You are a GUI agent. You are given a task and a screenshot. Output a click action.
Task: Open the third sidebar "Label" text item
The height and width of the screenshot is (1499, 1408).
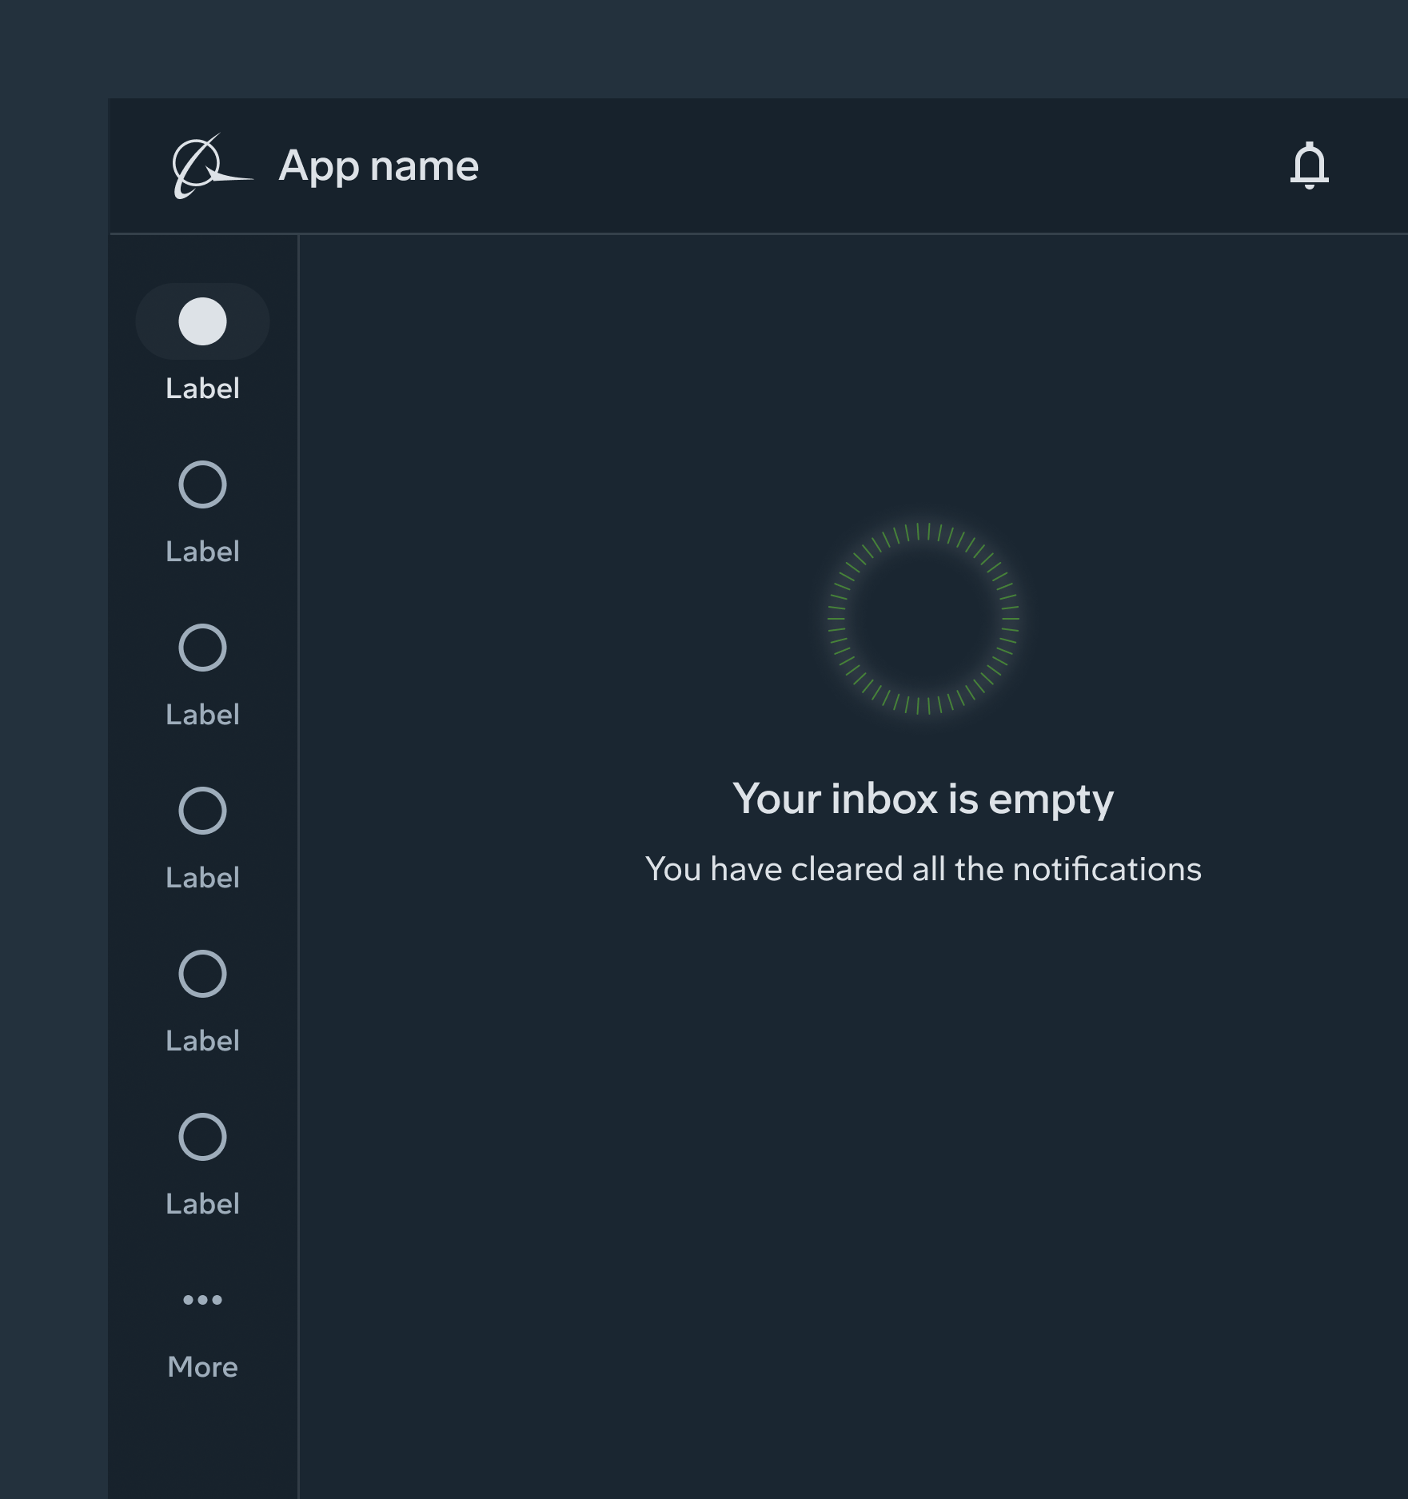[202, 715]
